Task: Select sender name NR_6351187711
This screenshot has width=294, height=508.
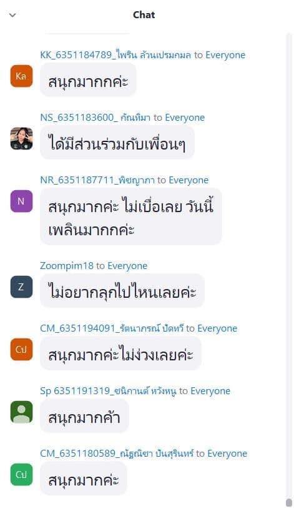Action: pos(97,180)
